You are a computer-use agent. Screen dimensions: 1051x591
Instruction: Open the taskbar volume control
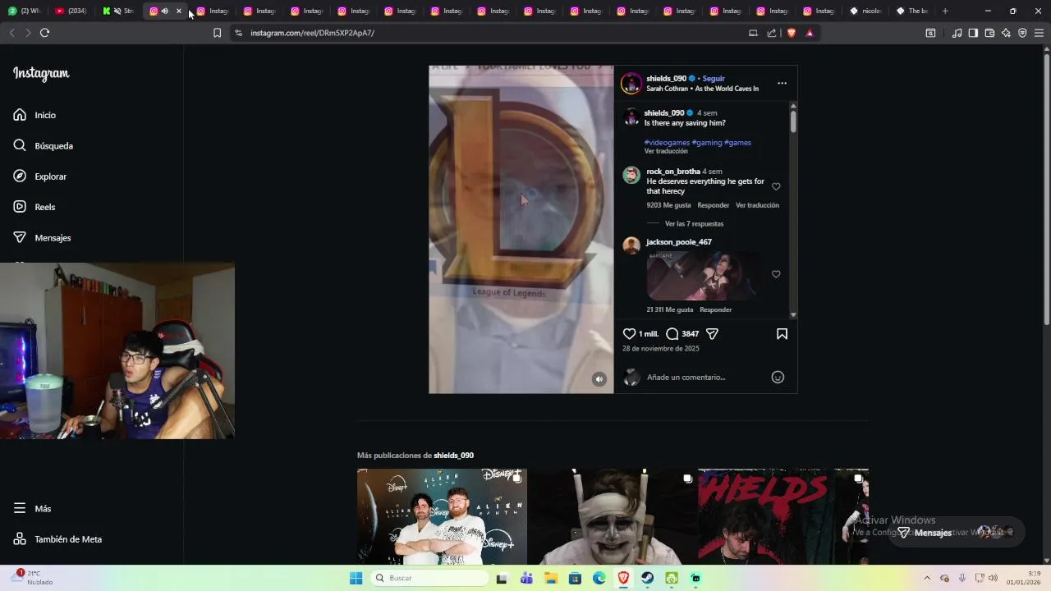tap(993, 578)
